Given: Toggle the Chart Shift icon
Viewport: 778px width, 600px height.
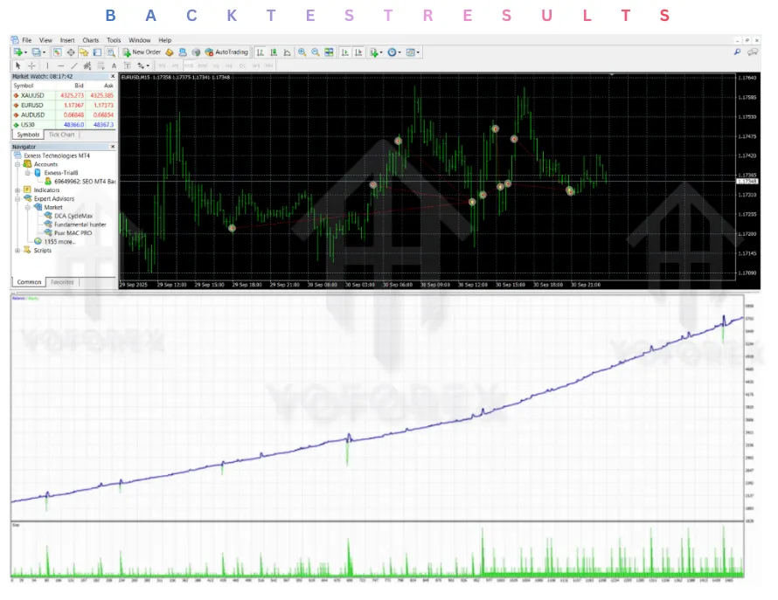Looking at the screenshot, I should point(358,52).
